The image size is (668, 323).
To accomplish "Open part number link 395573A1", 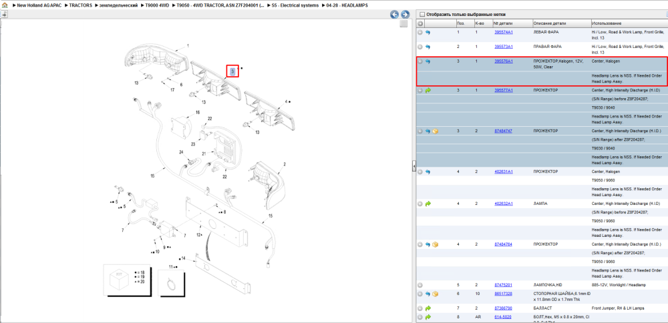I will pyautogui.click(x=504, y=47).
